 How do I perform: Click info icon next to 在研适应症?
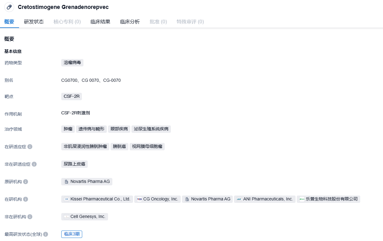pyautogui.click(x=30, y=147)
